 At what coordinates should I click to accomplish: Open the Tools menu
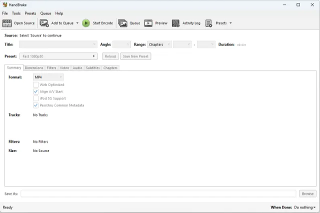click(x=16, y=13)
